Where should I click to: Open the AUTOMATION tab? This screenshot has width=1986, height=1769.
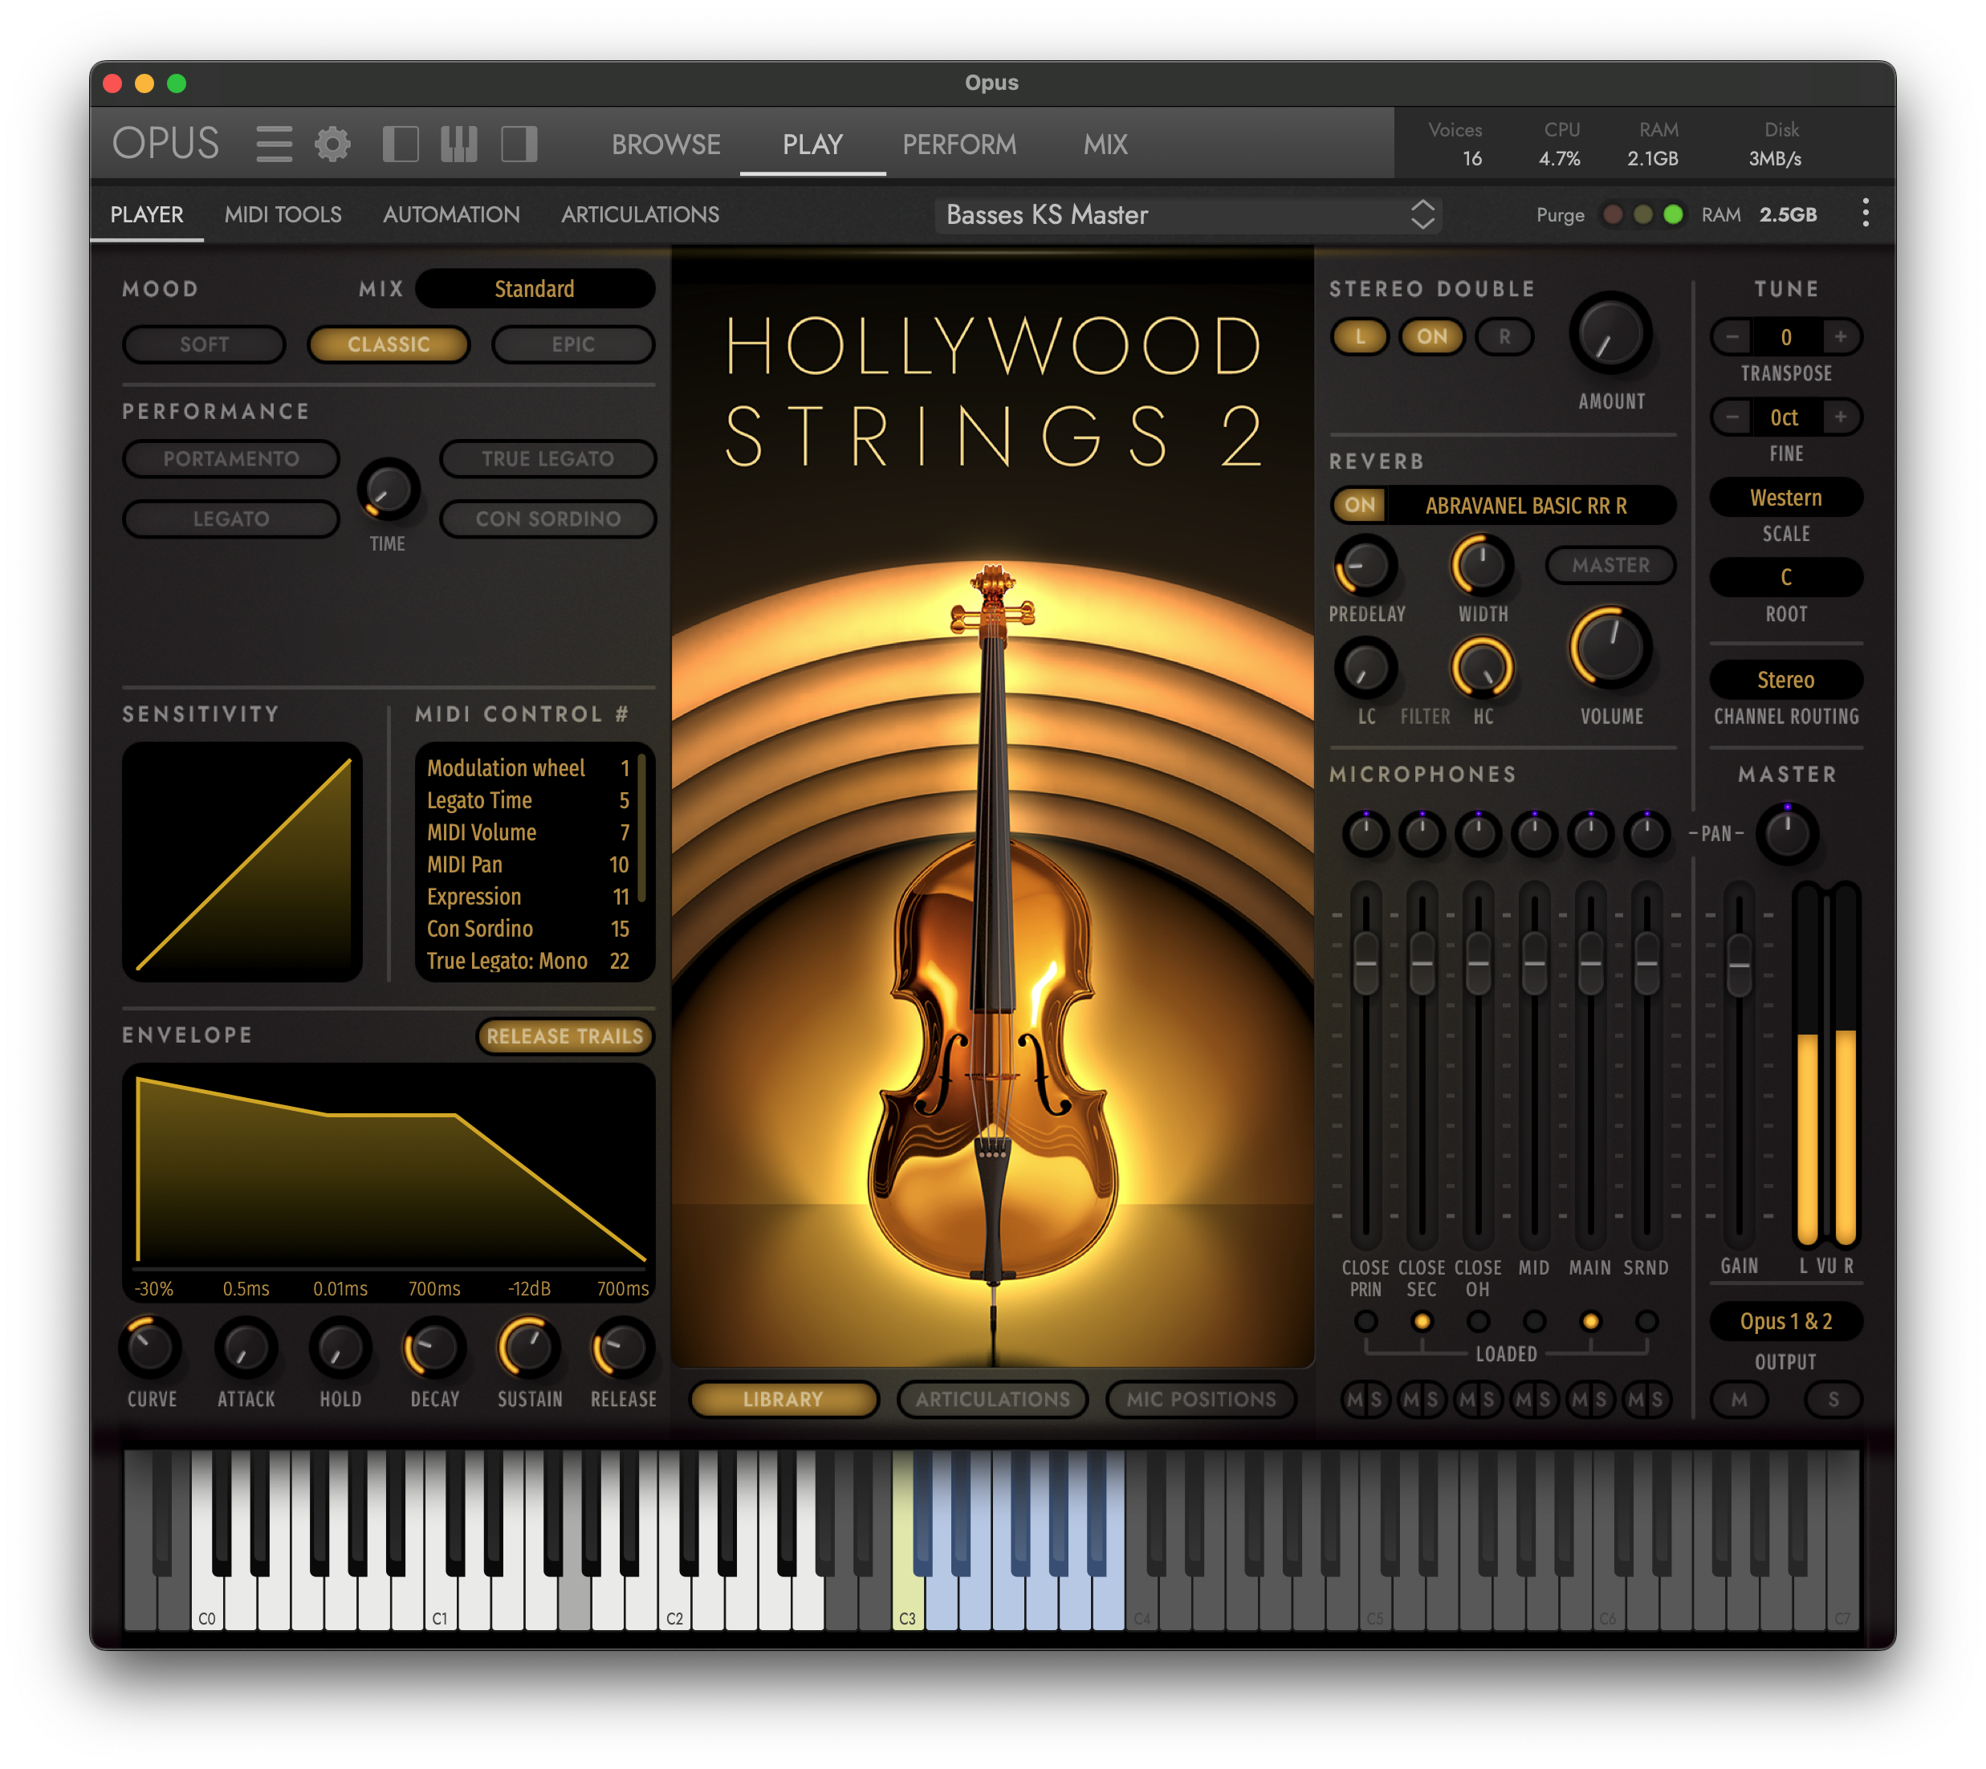451,213
